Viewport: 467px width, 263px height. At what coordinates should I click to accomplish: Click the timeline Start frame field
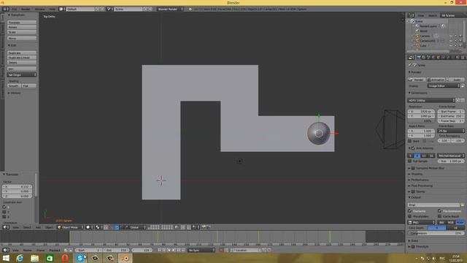point(88,250)
